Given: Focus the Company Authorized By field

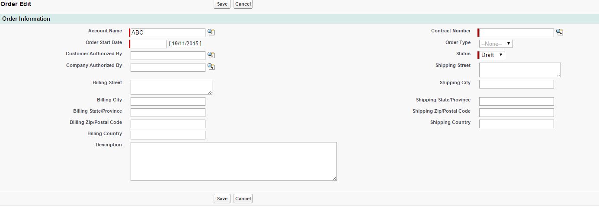Looking at the screenshot, I should [168, 67].
